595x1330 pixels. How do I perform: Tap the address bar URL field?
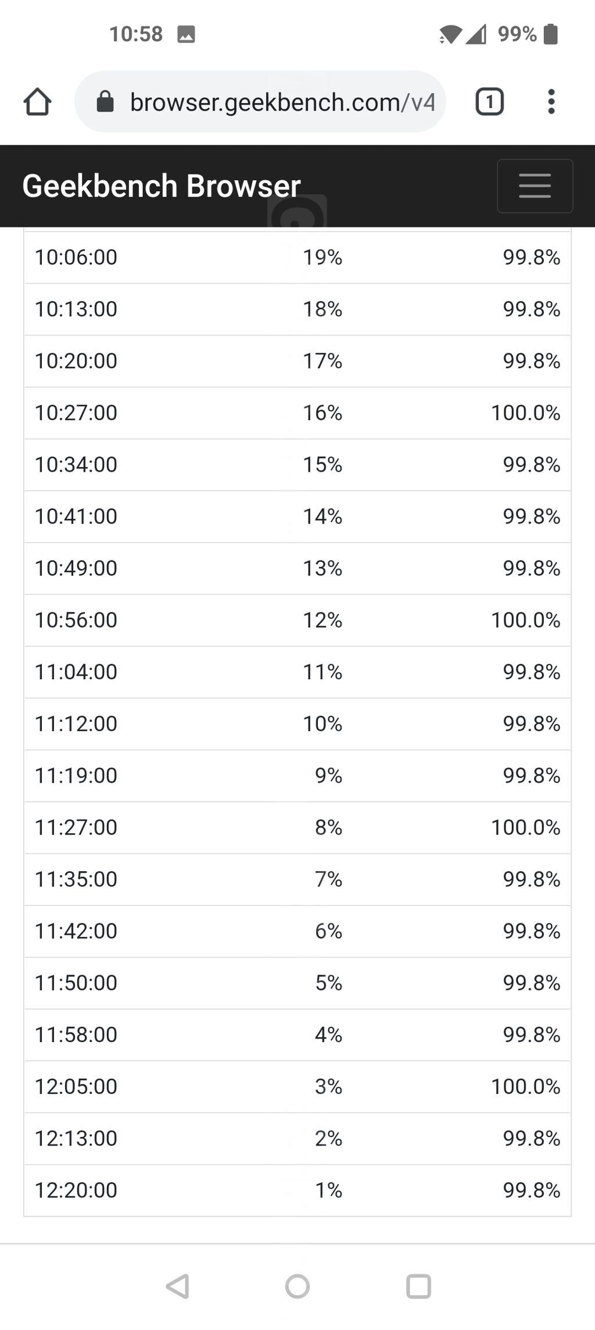click(282, 102)
